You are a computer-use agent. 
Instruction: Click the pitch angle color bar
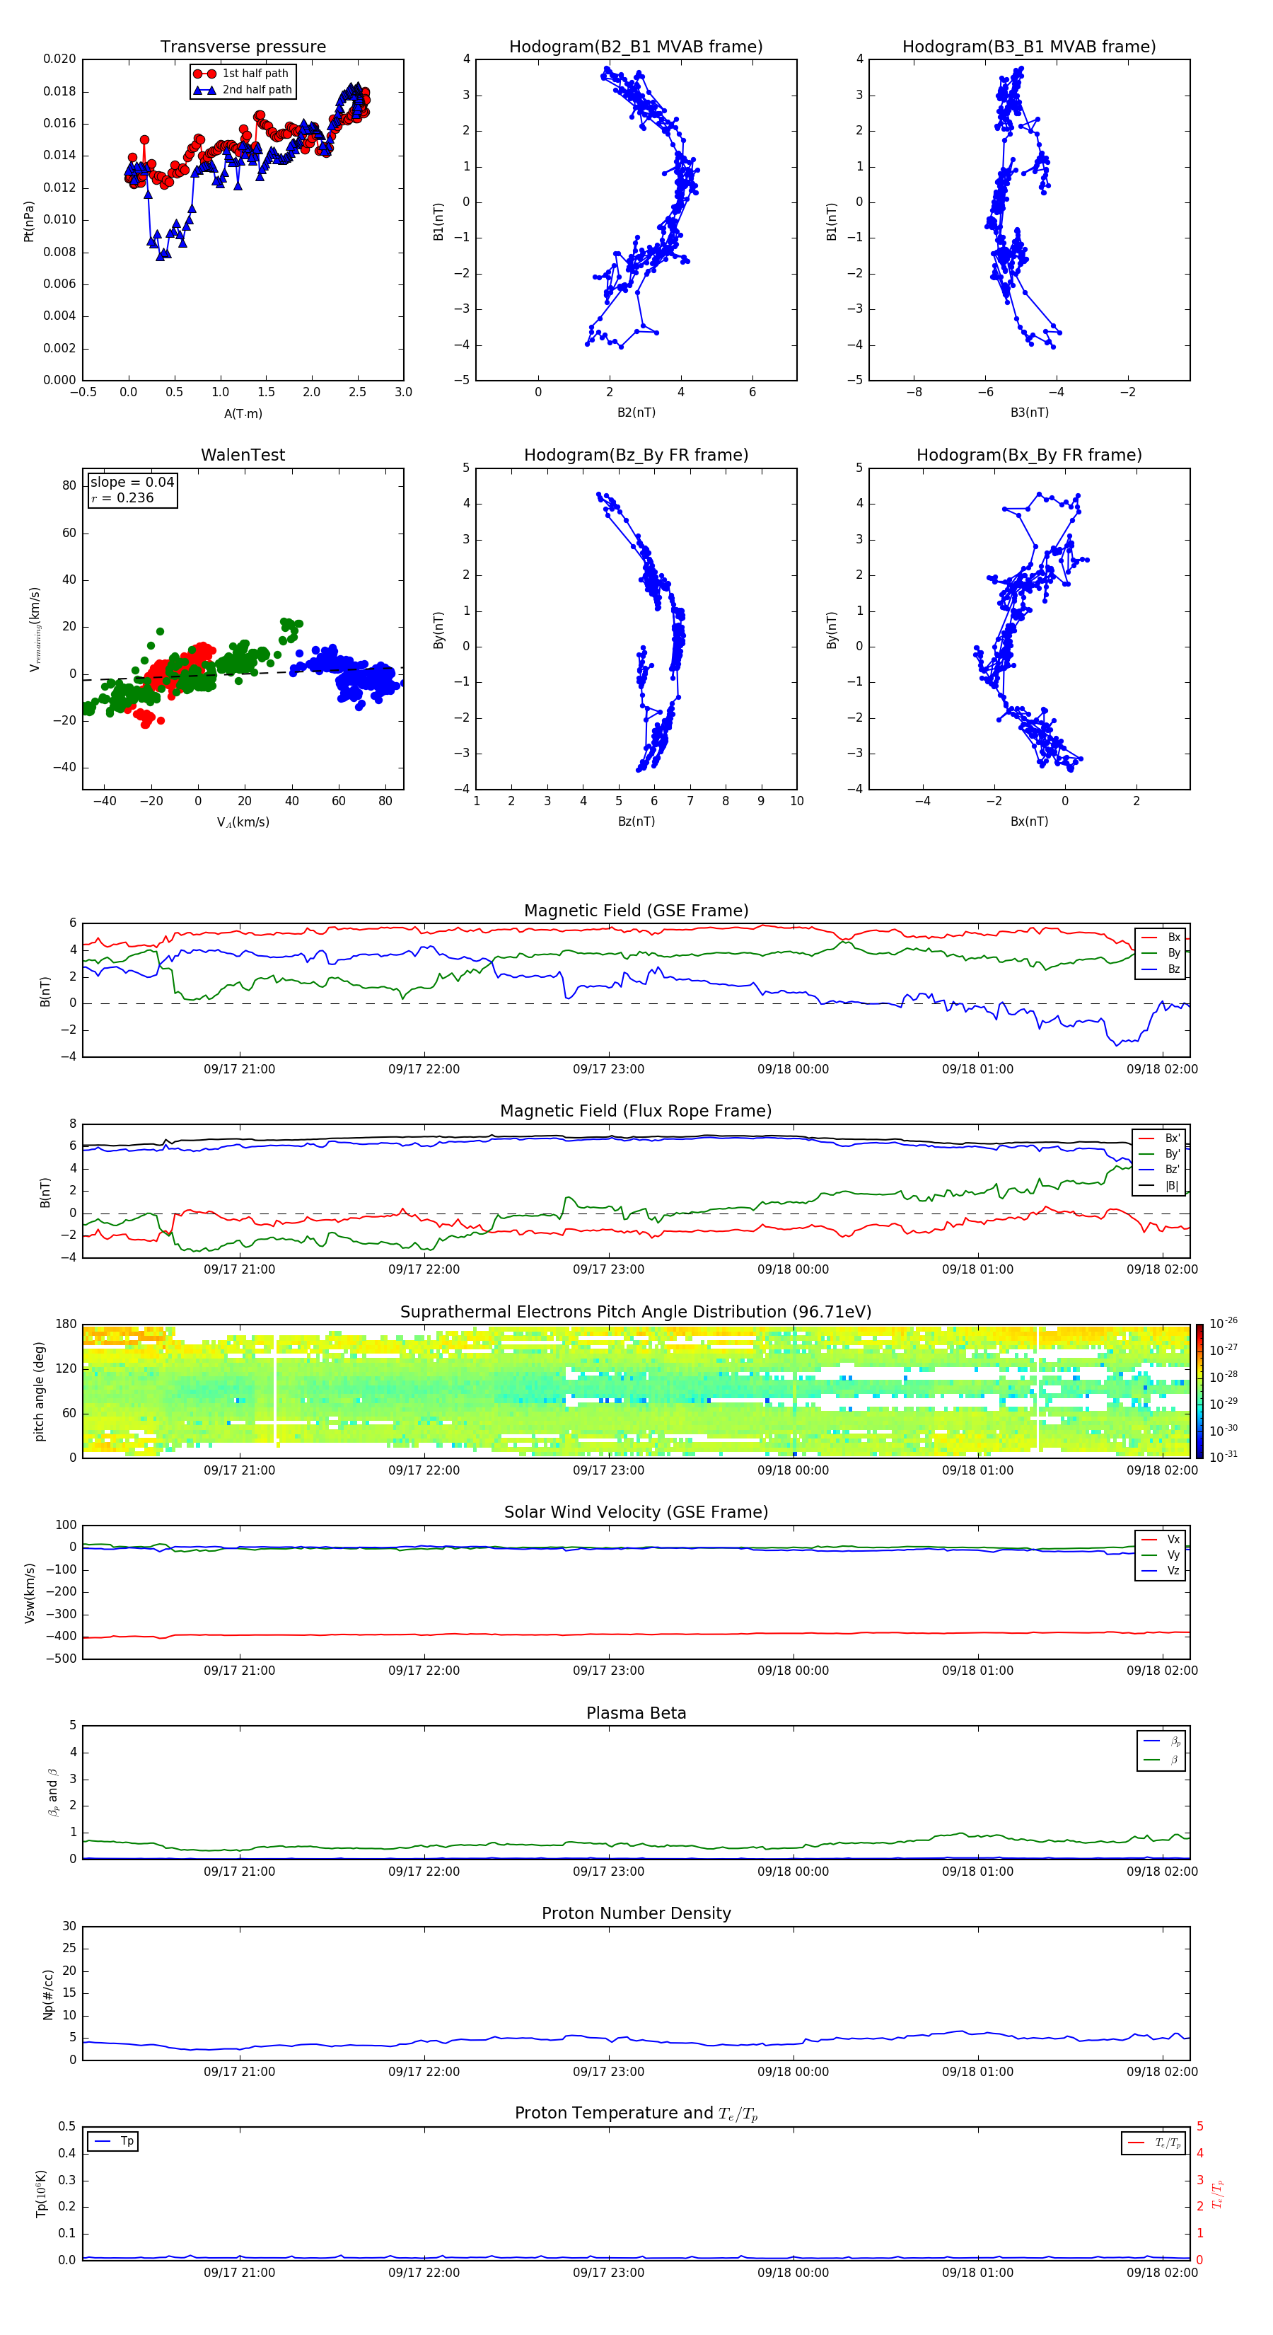pos(1199,1391)
